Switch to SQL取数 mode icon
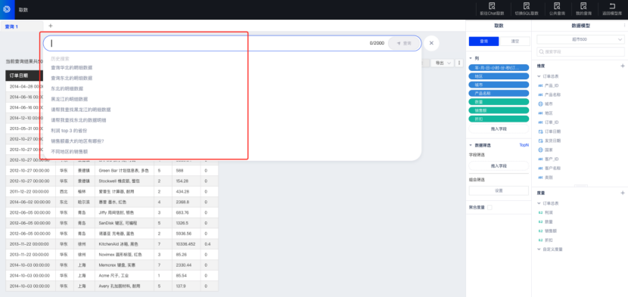The height and width of the screenshot is (297, 628). (x=527, y=6)
